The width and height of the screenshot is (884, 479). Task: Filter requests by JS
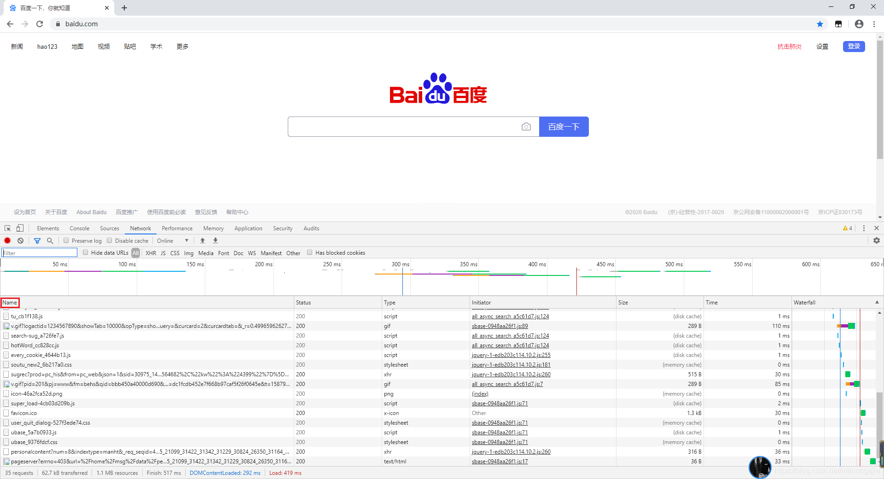pos(163,253)
